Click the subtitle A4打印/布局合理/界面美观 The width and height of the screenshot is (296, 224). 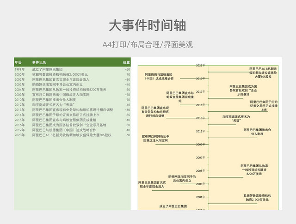(148, 45)
